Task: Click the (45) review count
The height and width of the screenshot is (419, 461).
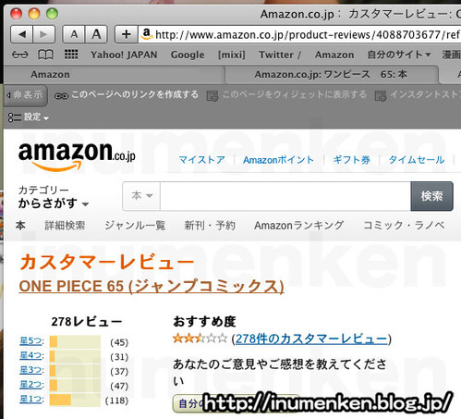Action: coord(119,342)
